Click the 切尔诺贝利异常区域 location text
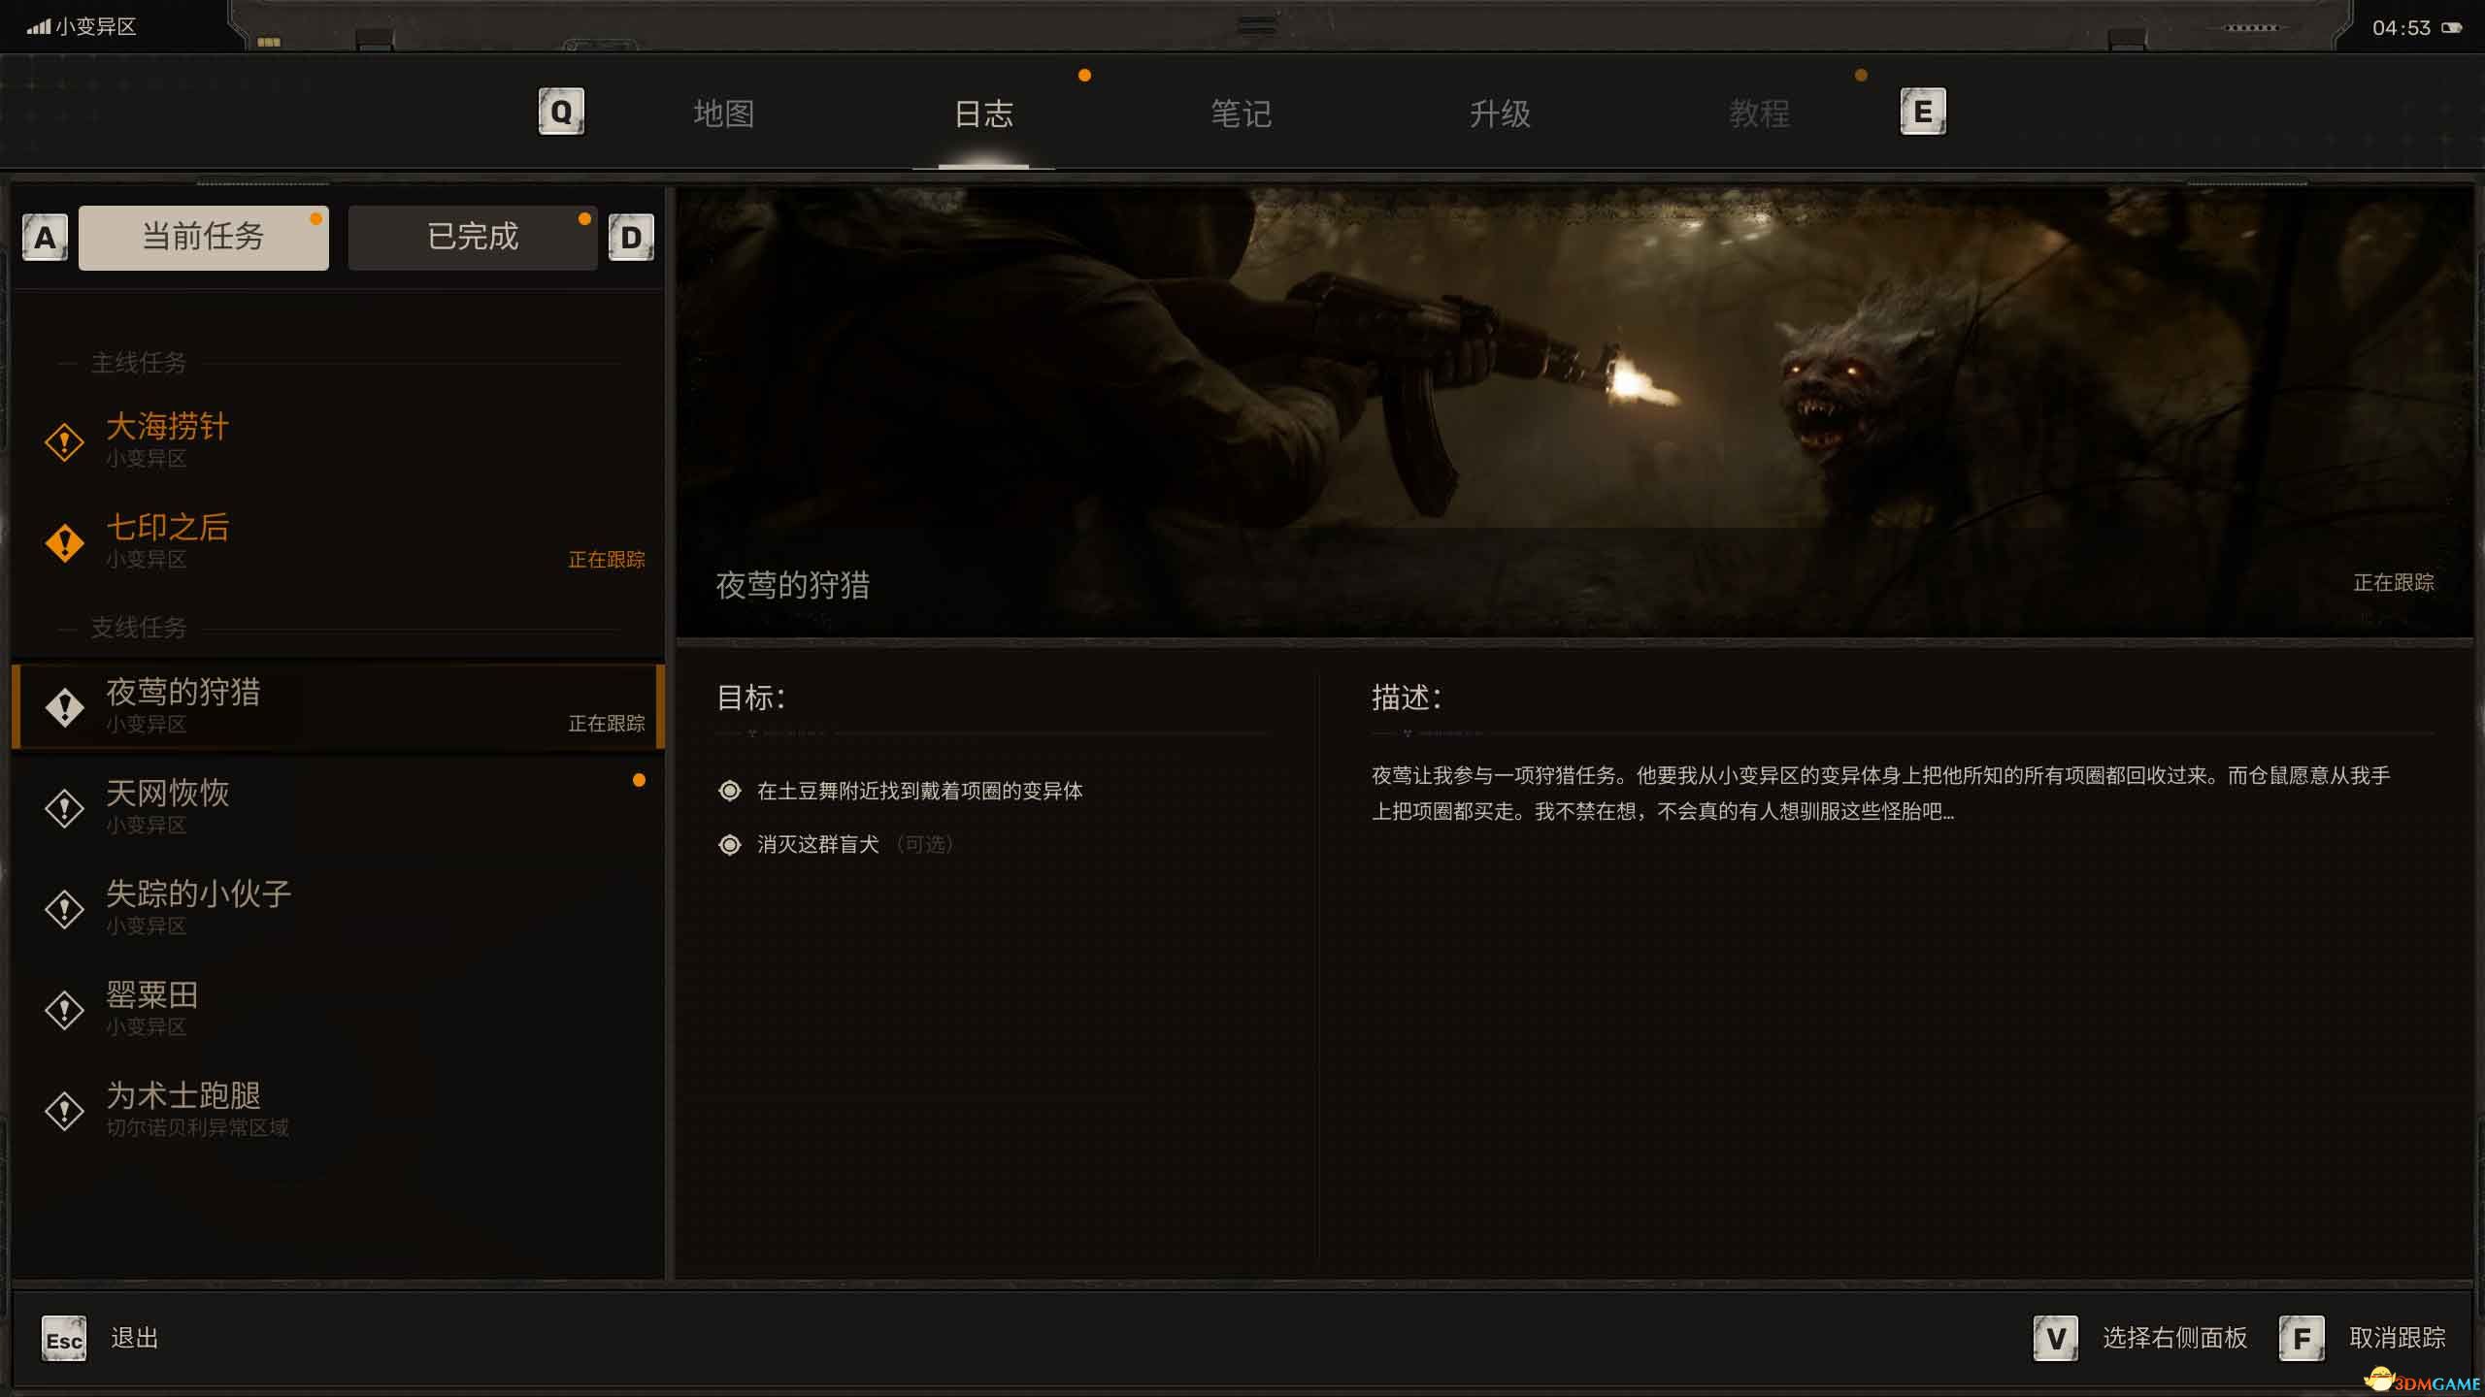 coord(197,1128)
